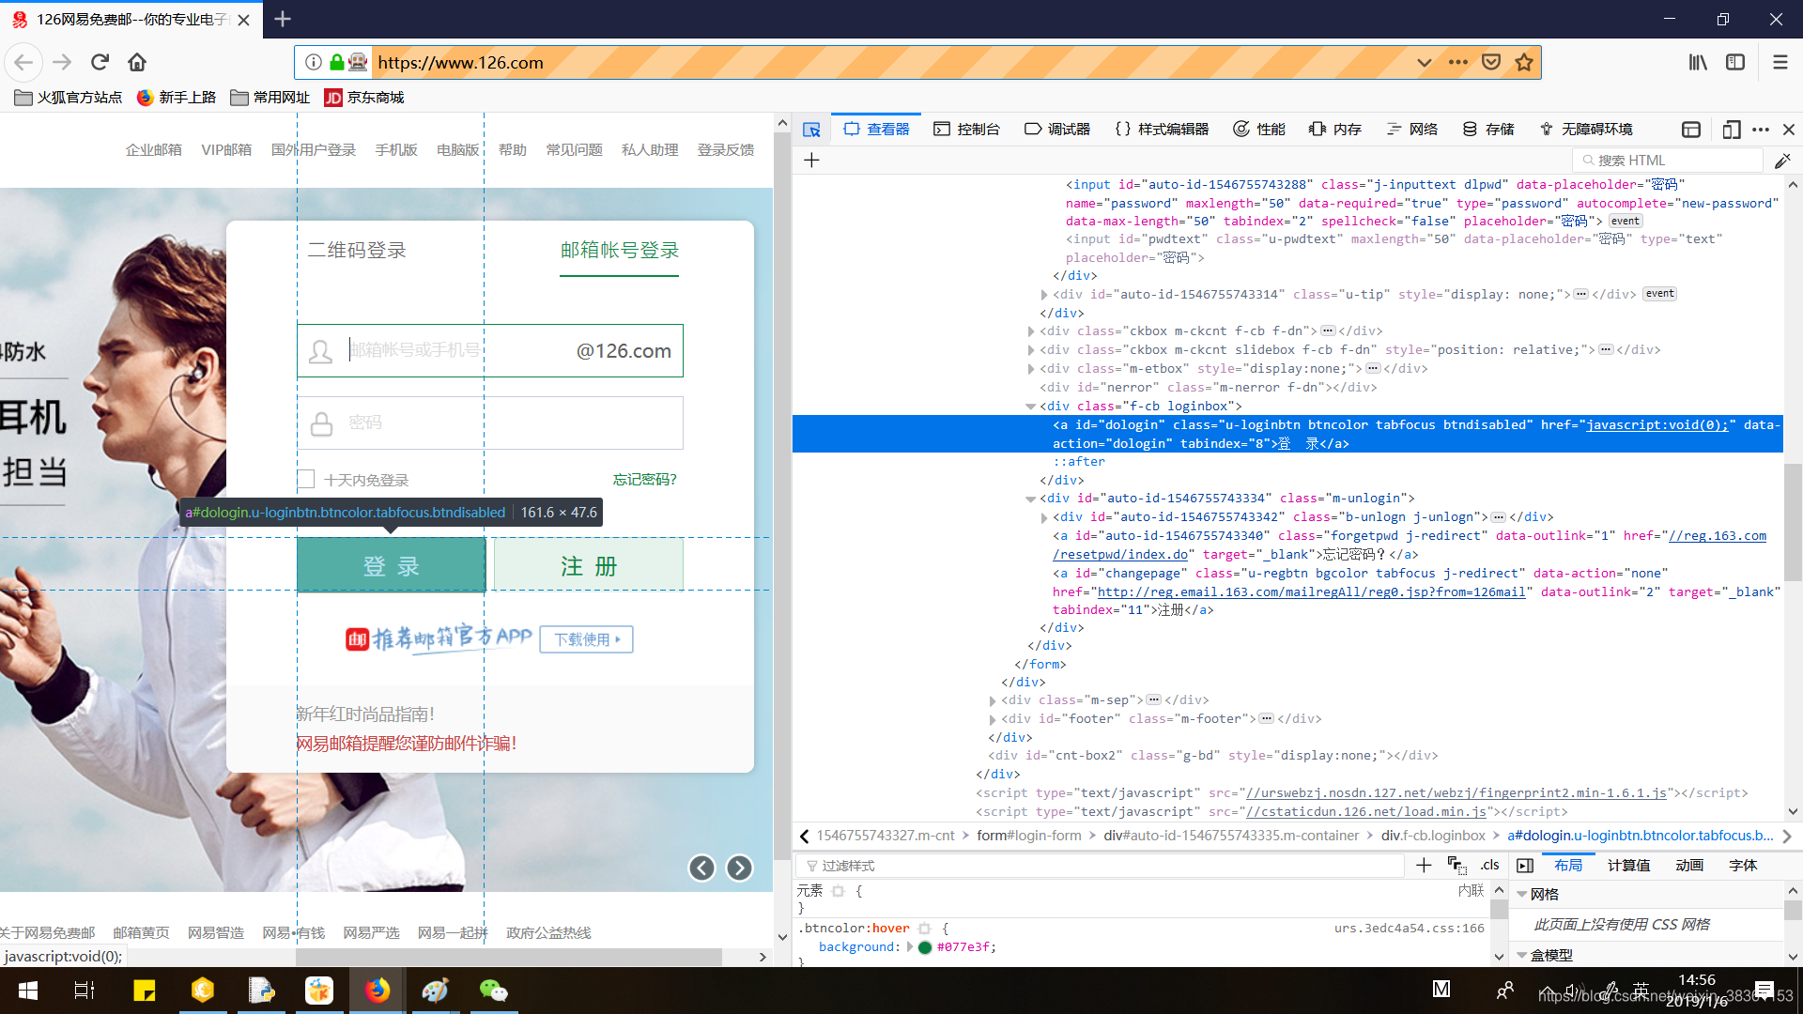Open address bar history dropdown arrow

click(1424, 62)
